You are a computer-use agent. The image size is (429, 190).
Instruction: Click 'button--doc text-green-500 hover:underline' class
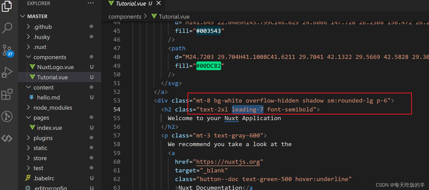click(274, 179)
